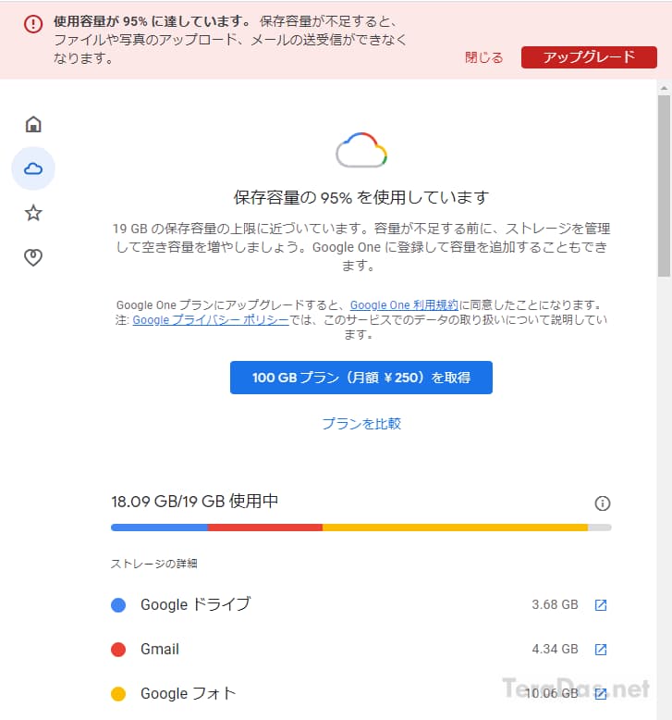Click the 4.34 GB value
Viewport: 672px width, 720px height.
[555, 649]
